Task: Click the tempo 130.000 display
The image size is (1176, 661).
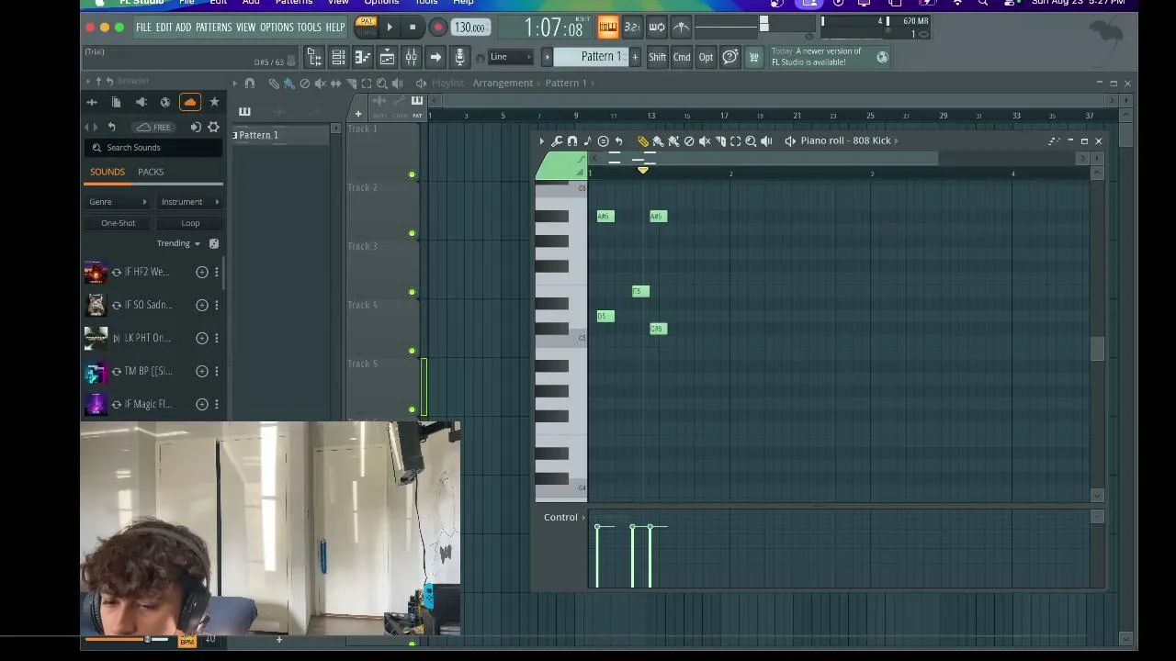Action: coord(469,28)
